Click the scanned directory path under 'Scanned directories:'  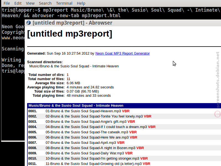(74, 66)
